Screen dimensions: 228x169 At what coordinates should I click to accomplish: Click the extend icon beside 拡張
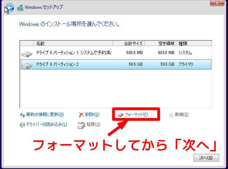pyautogui.click(x=81, y=125)
